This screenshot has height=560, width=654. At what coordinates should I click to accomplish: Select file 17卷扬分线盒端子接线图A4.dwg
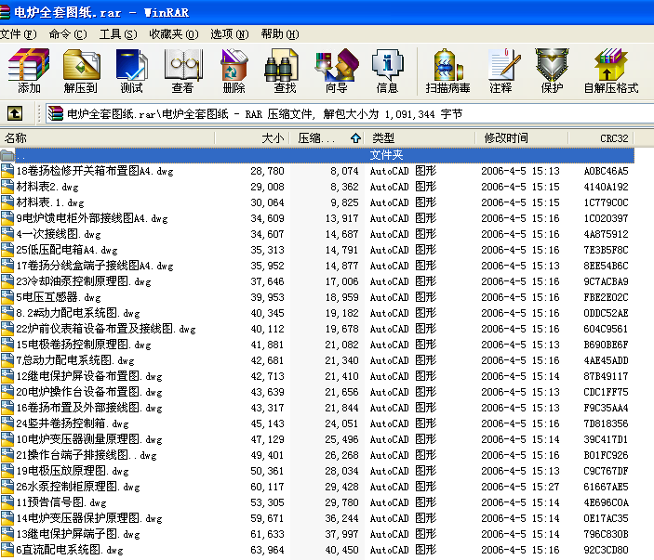[x=95, y=266]
